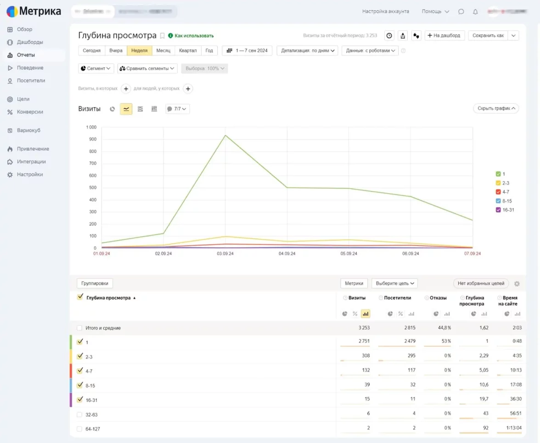Open table settings gear icon

coord(517,284)
